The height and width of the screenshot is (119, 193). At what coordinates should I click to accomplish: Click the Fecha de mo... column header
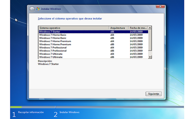coord(138,28)
